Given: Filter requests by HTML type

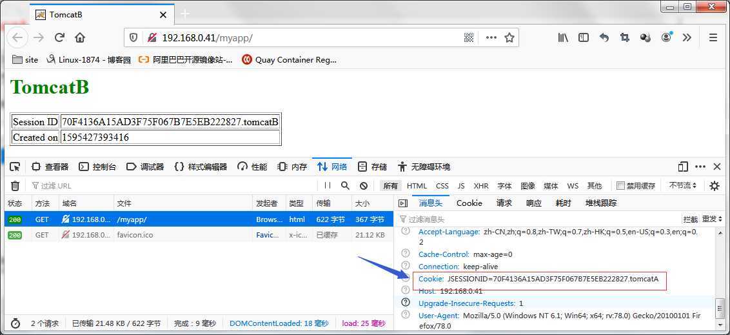Looking at the screenshot, I should 417,185.
